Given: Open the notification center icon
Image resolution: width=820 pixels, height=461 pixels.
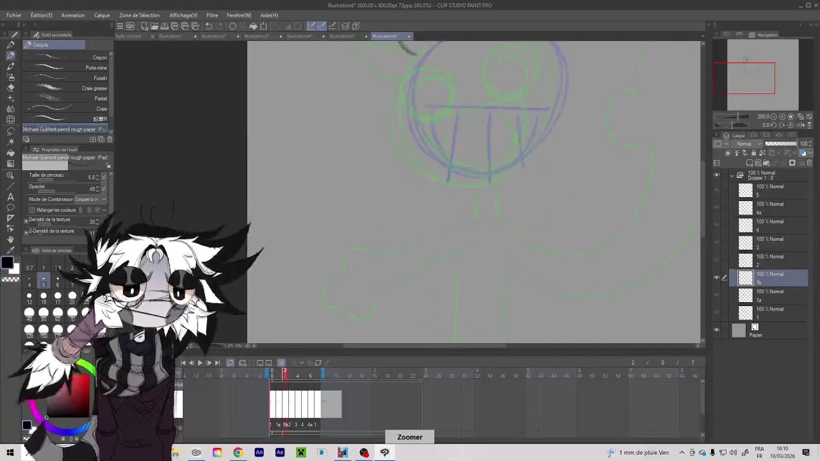Looking at the screenshot, I should point(806,453).
